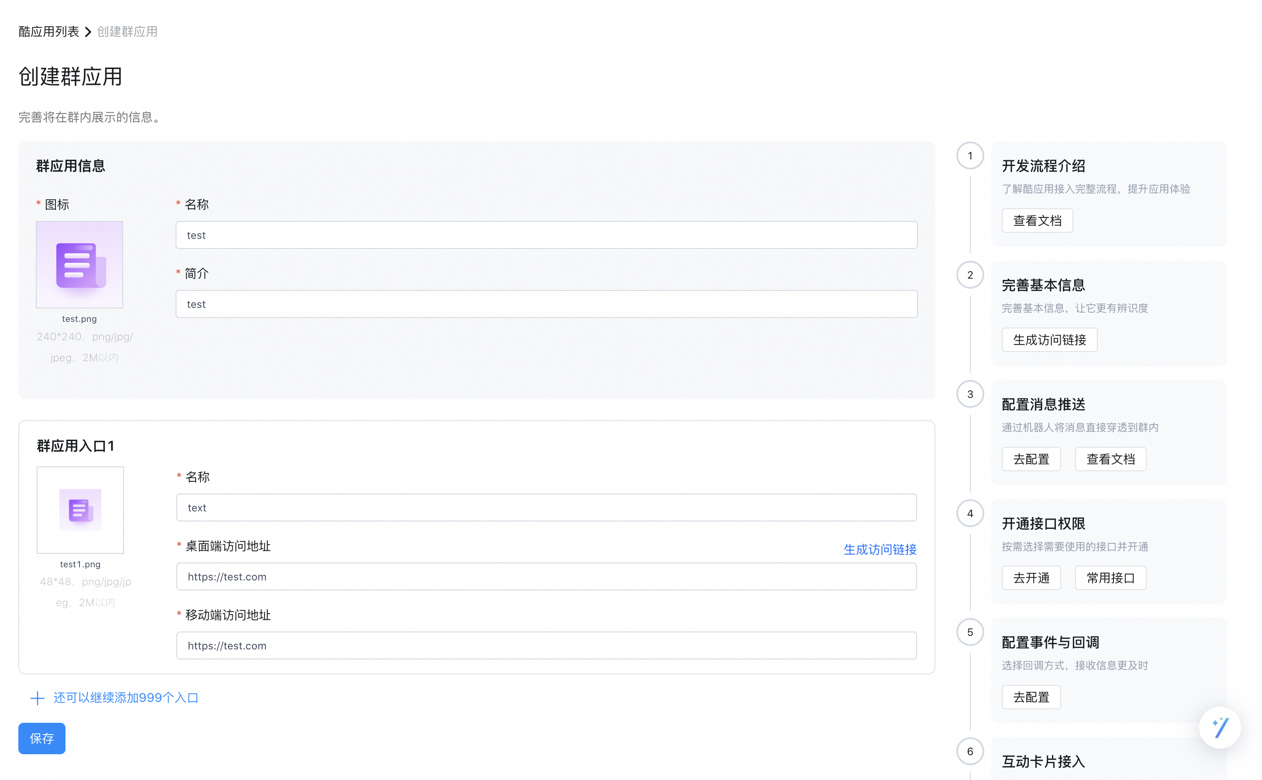Screen dimensions: 1262x780
Task: Open the 酷应用列表 breadcrumb link
Action: coord(48,31)
